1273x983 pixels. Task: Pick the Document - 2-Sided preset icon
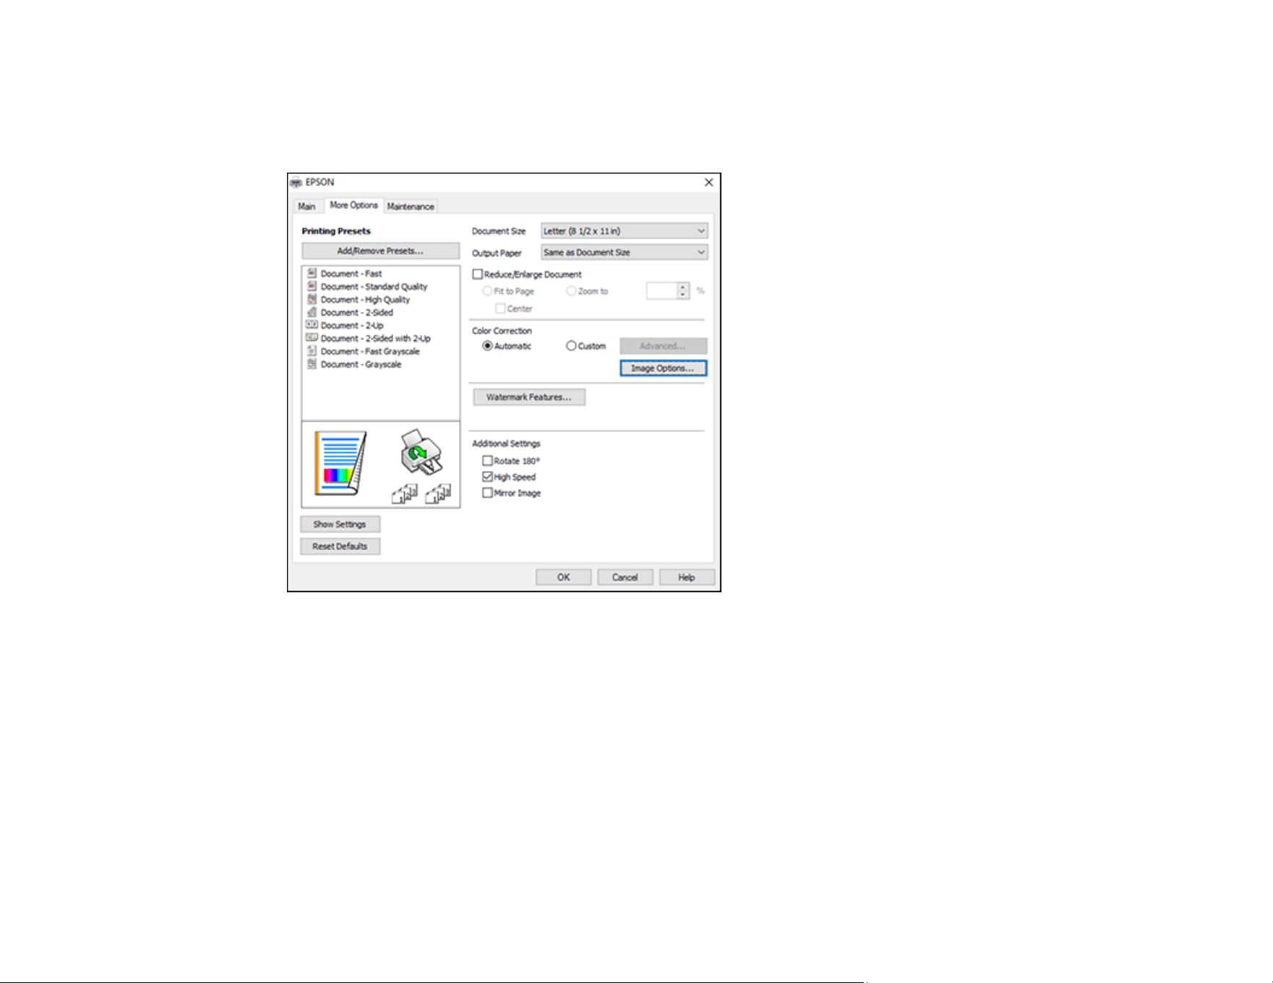pos(312,312)
